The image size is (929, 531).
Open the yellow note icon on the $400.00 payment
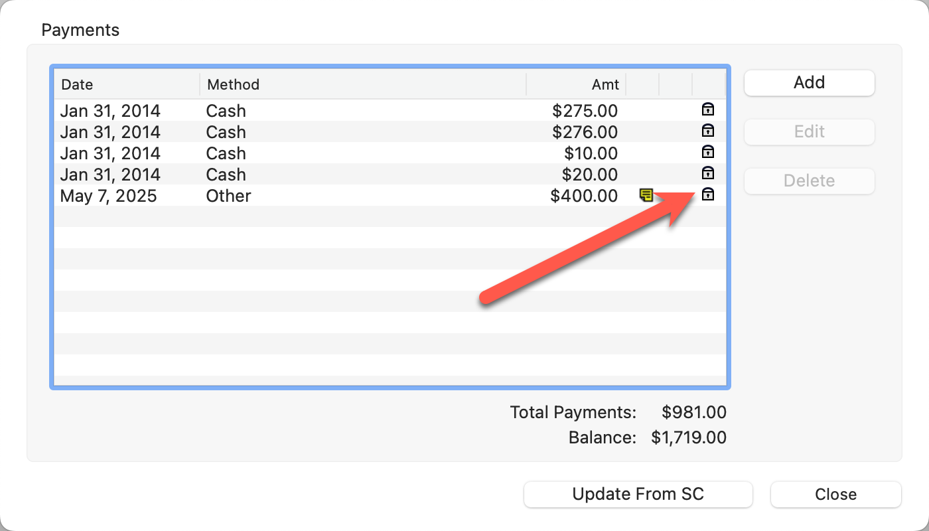646,195
